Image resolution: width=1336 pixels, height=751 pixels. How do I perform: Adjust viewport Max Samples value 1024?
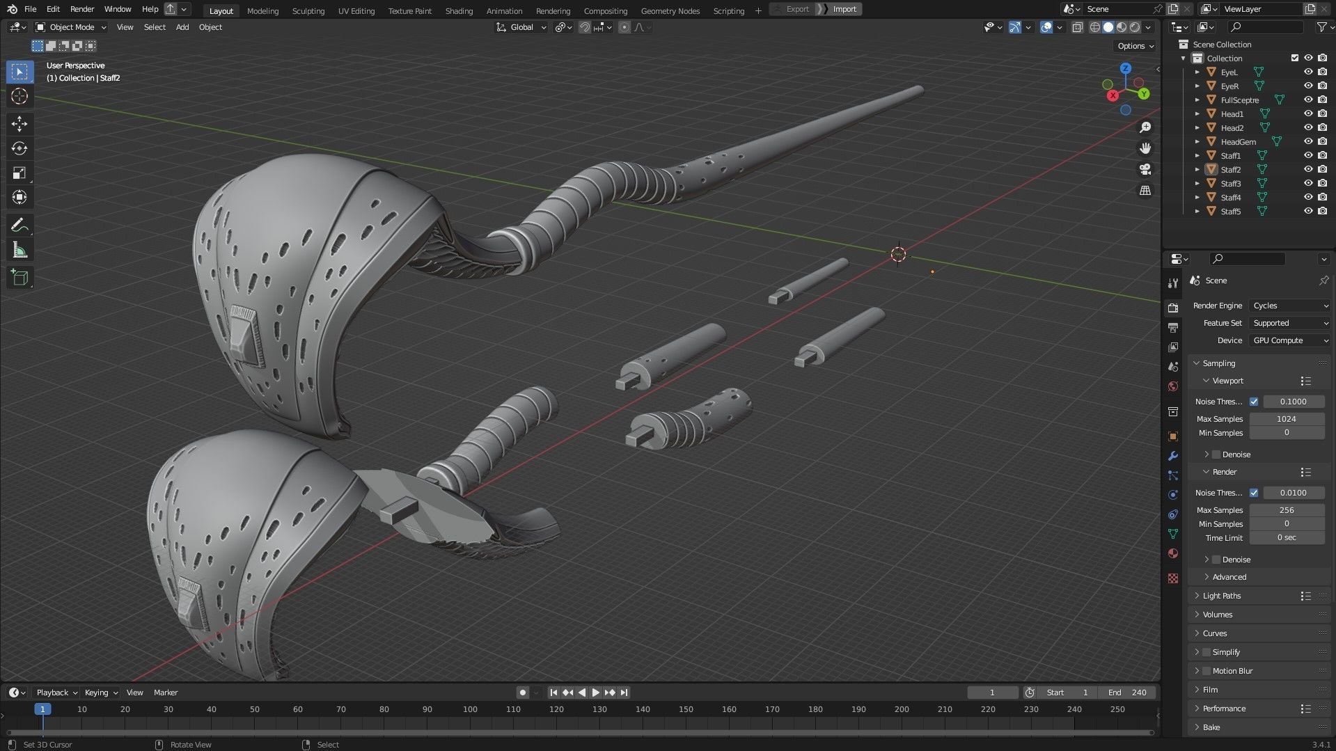click(1287, 419)
